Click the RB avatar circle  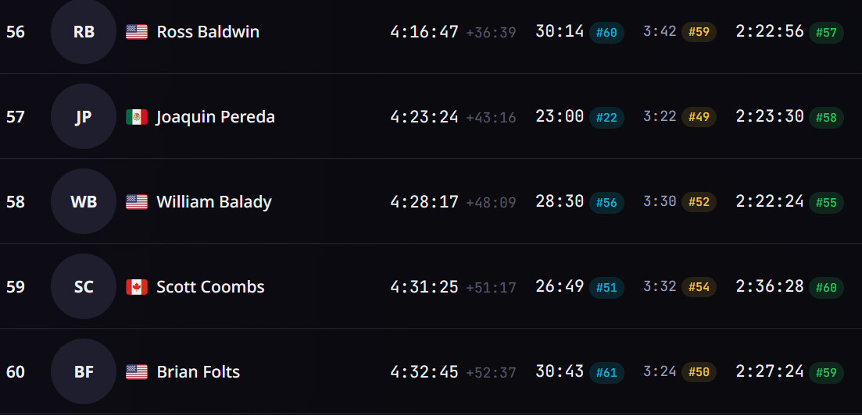84,32
